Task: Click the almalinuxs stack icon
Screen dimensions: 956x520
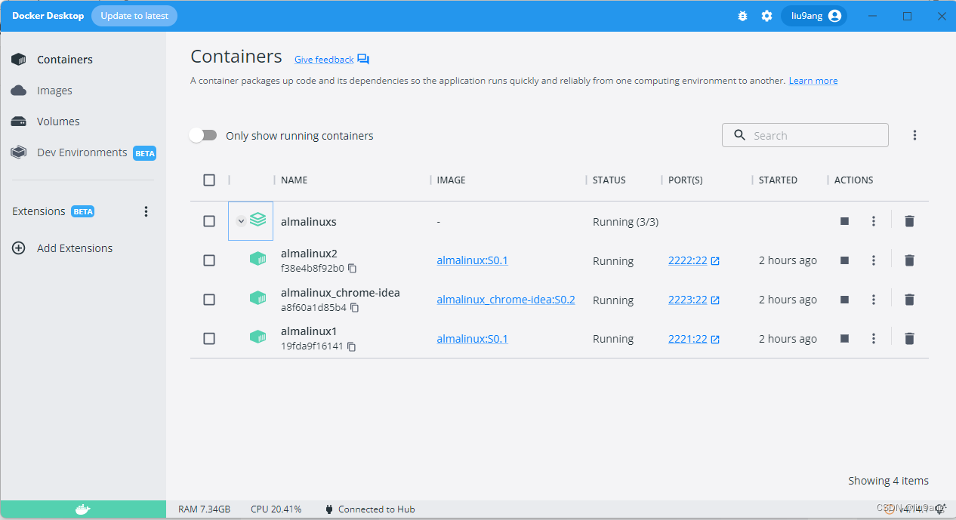Action: [258, 220]
